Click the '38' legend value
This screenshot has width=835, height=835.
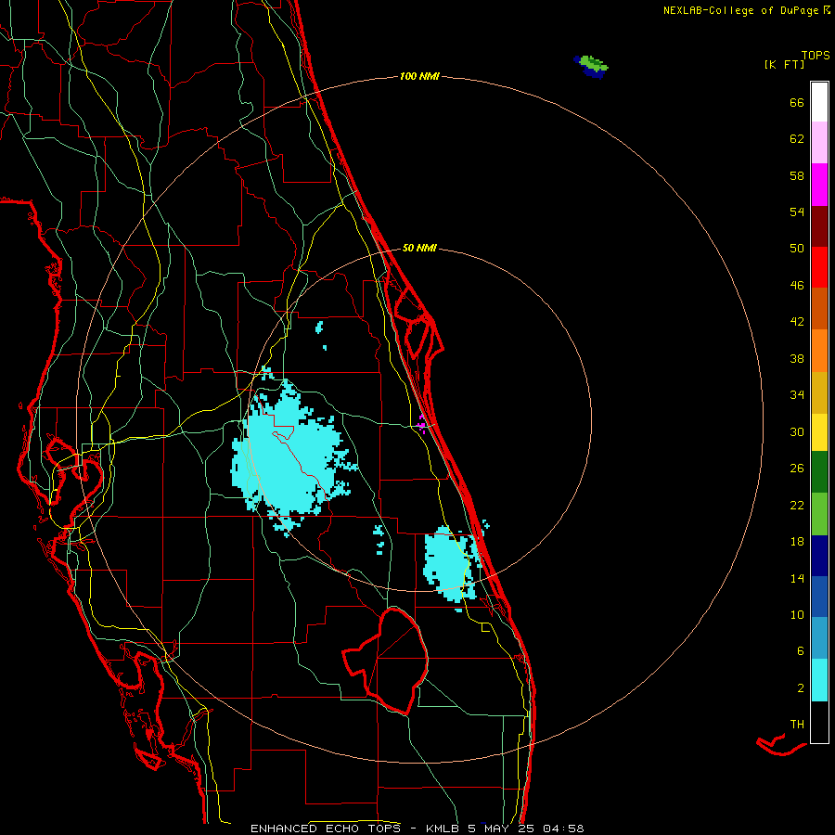pos(797,359)
